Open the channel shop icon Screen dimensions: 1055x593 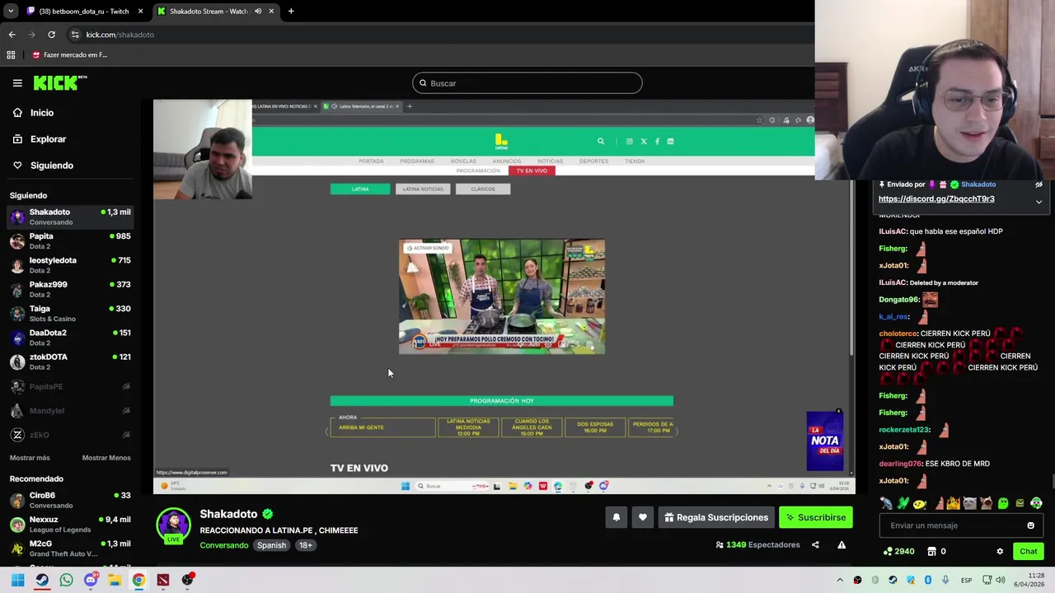tap(931, 551)
